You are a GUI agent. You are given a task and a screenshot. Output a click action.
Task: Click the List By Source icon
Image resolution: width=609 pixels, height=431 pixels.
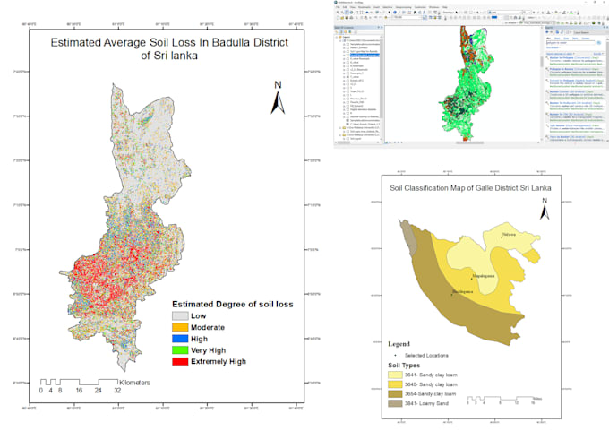tap(341, 32)
